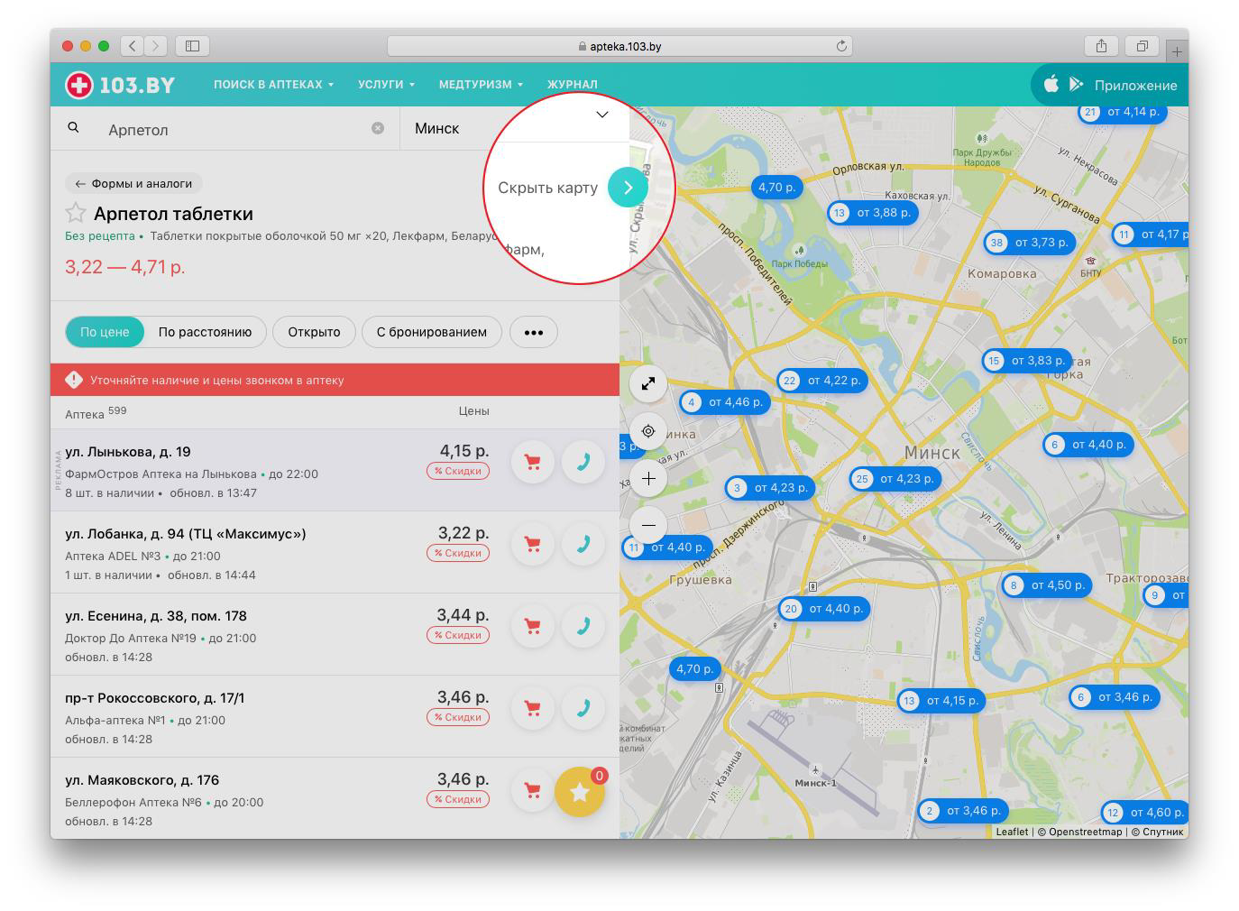Locate my position on map

648,431
